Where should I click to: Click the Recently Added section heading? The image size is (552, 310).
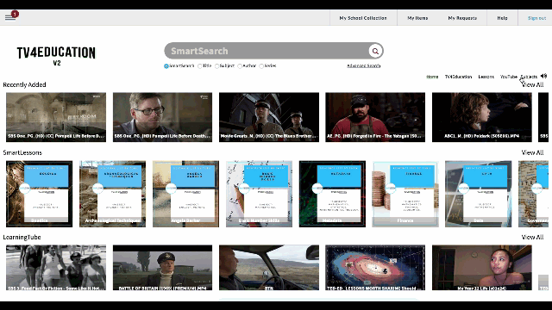coord(25,84)
